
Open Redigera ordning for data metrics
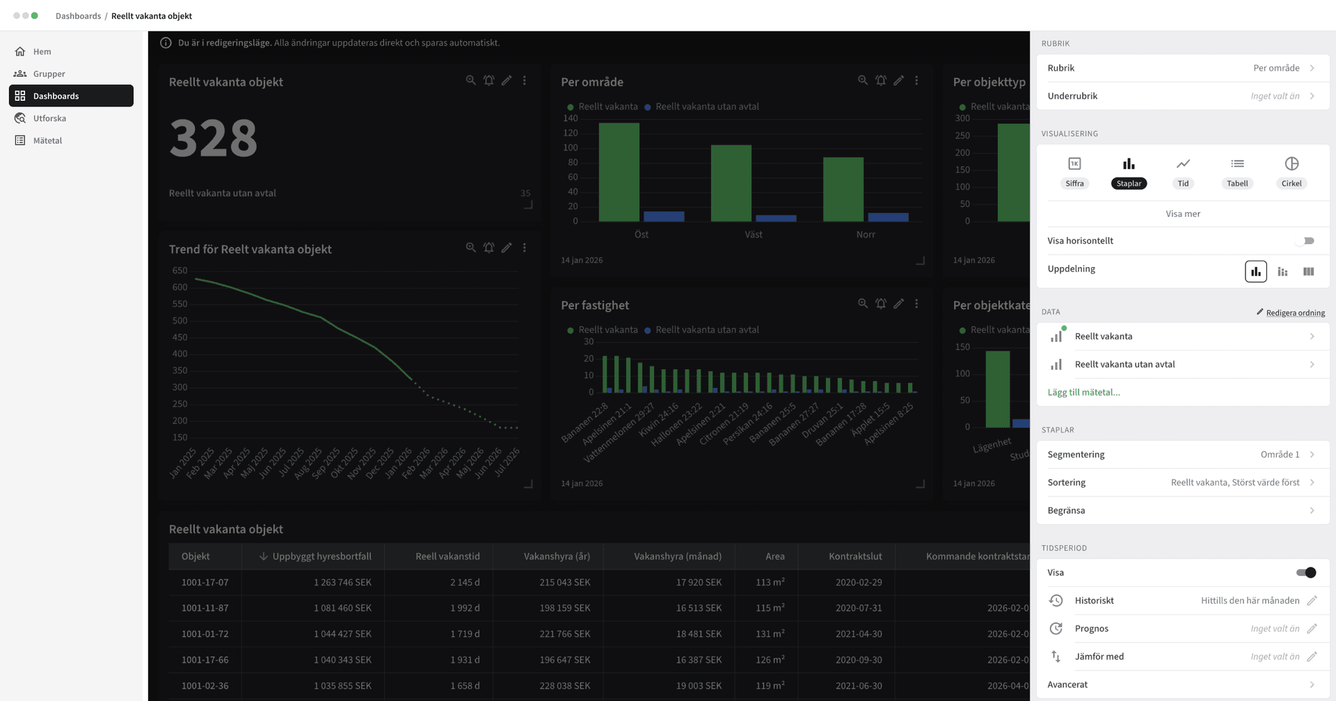[1296, 312]
